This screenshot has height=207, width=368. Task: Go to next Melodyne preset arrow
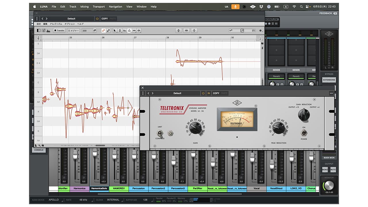tap(47, 19)
